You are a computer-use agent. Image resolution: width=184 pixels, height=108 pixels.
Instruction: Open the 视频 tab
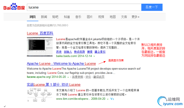(x=101, y=17)
